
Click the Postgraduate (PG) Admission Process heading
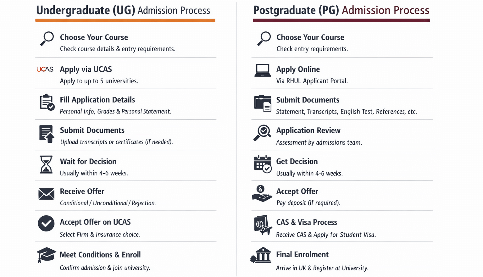(x=341, y=10)
